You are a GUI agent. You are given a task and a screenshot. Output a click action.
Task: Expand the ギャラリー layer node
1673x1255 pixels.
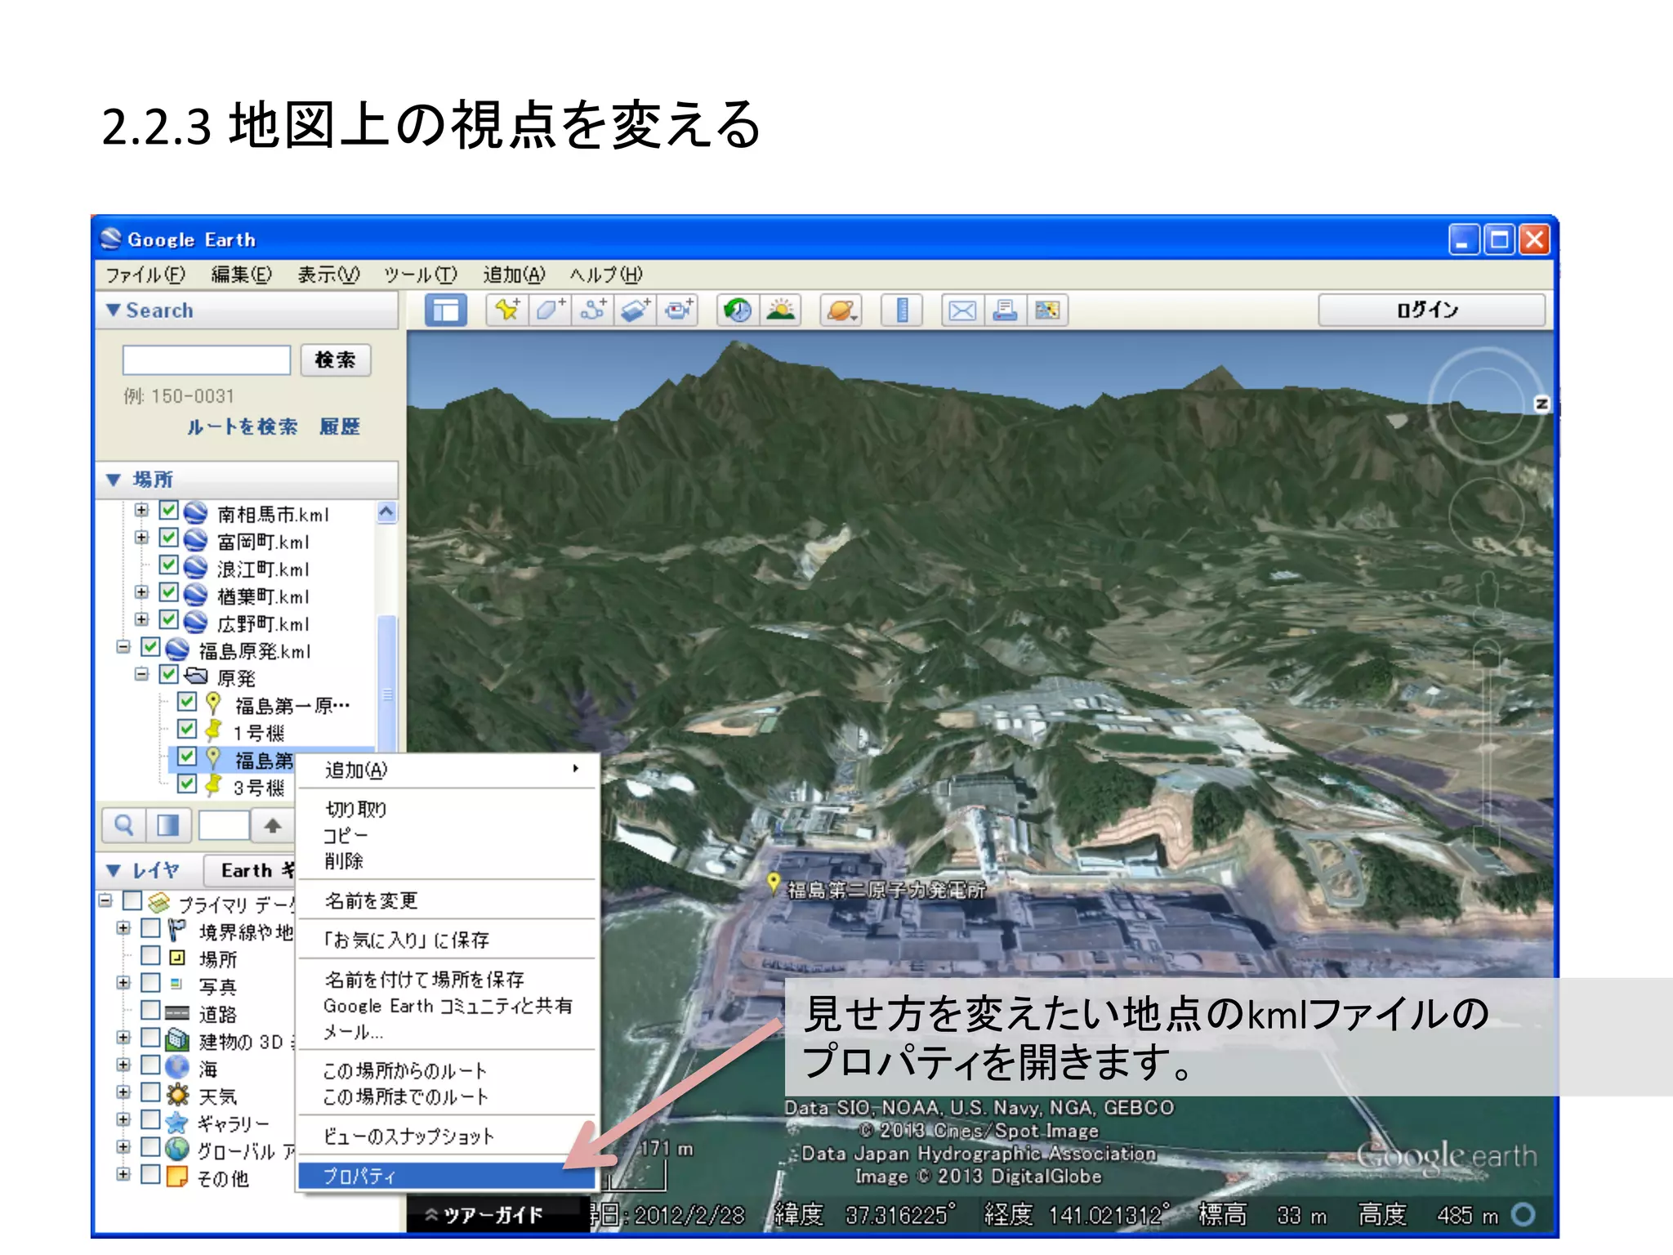pos(123,1119)
